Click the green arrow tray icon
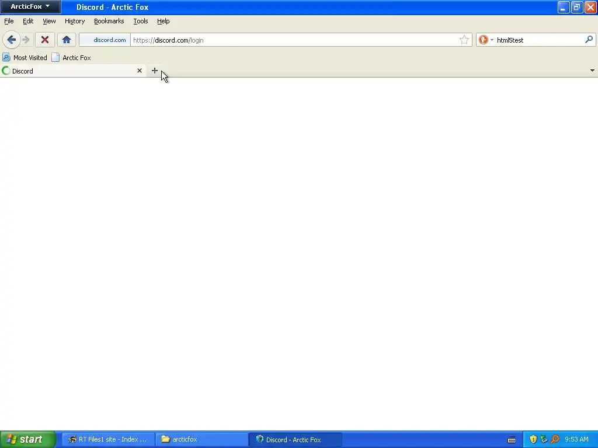The width and height of the screenshot is (598, 448). click(x=544, y=439)
